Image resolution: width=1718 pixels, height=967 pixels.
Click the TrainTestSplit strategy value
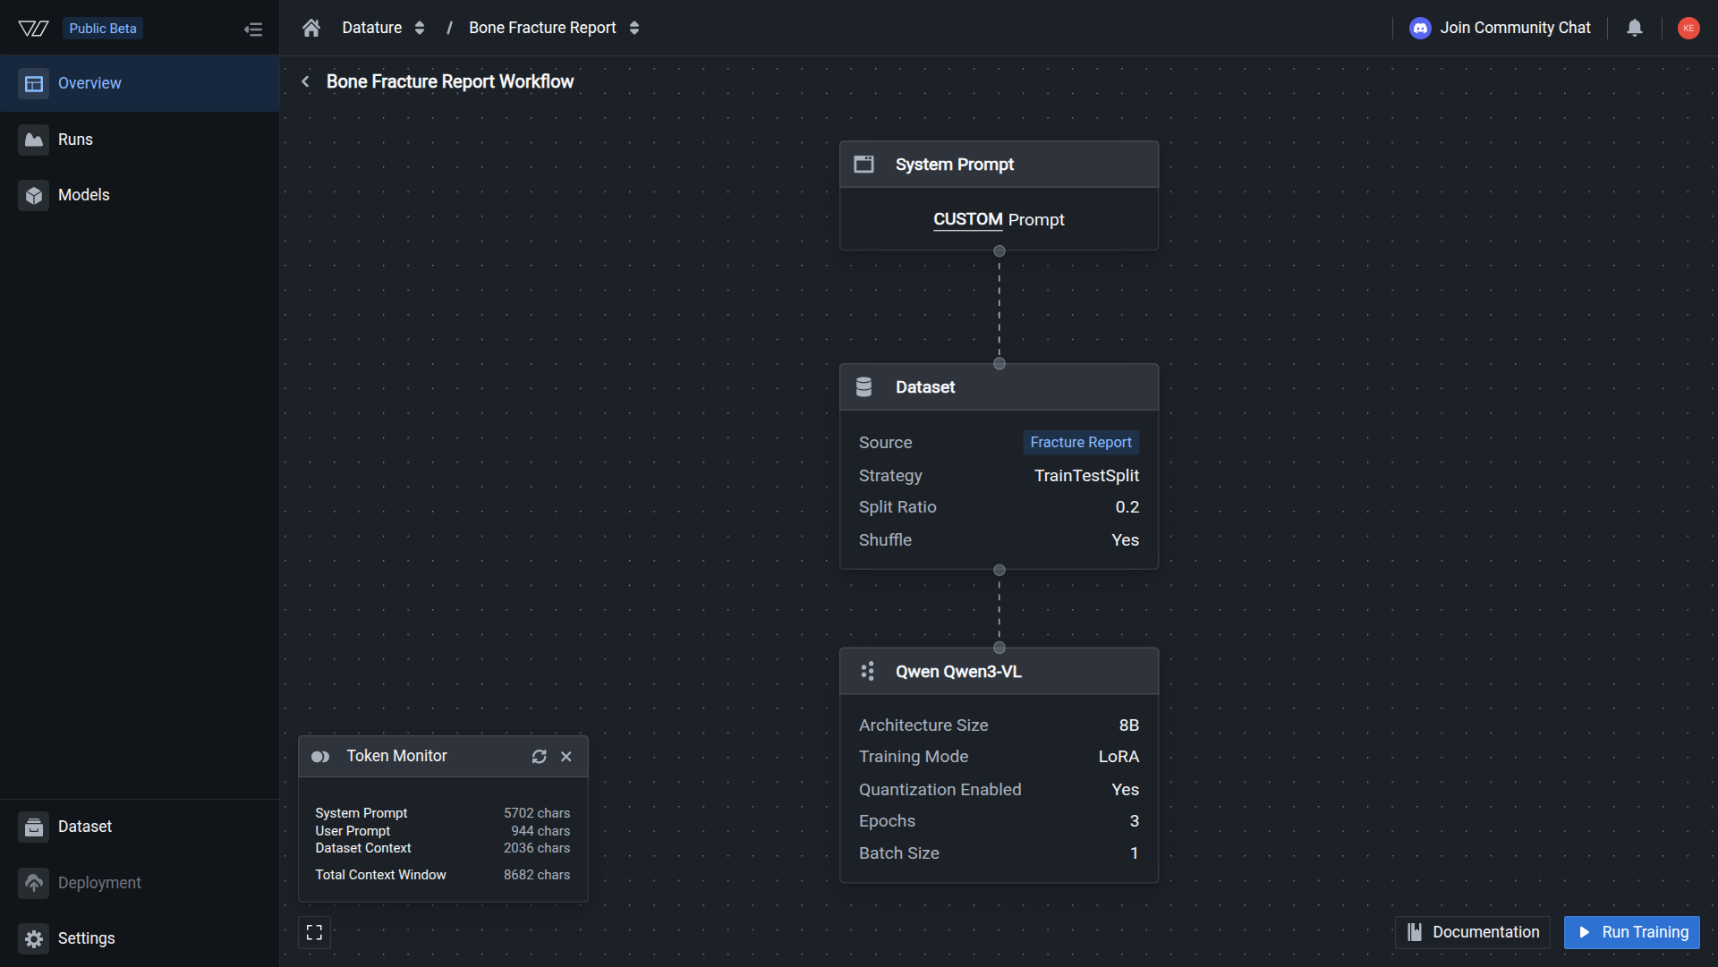[x=1086, y=476]
